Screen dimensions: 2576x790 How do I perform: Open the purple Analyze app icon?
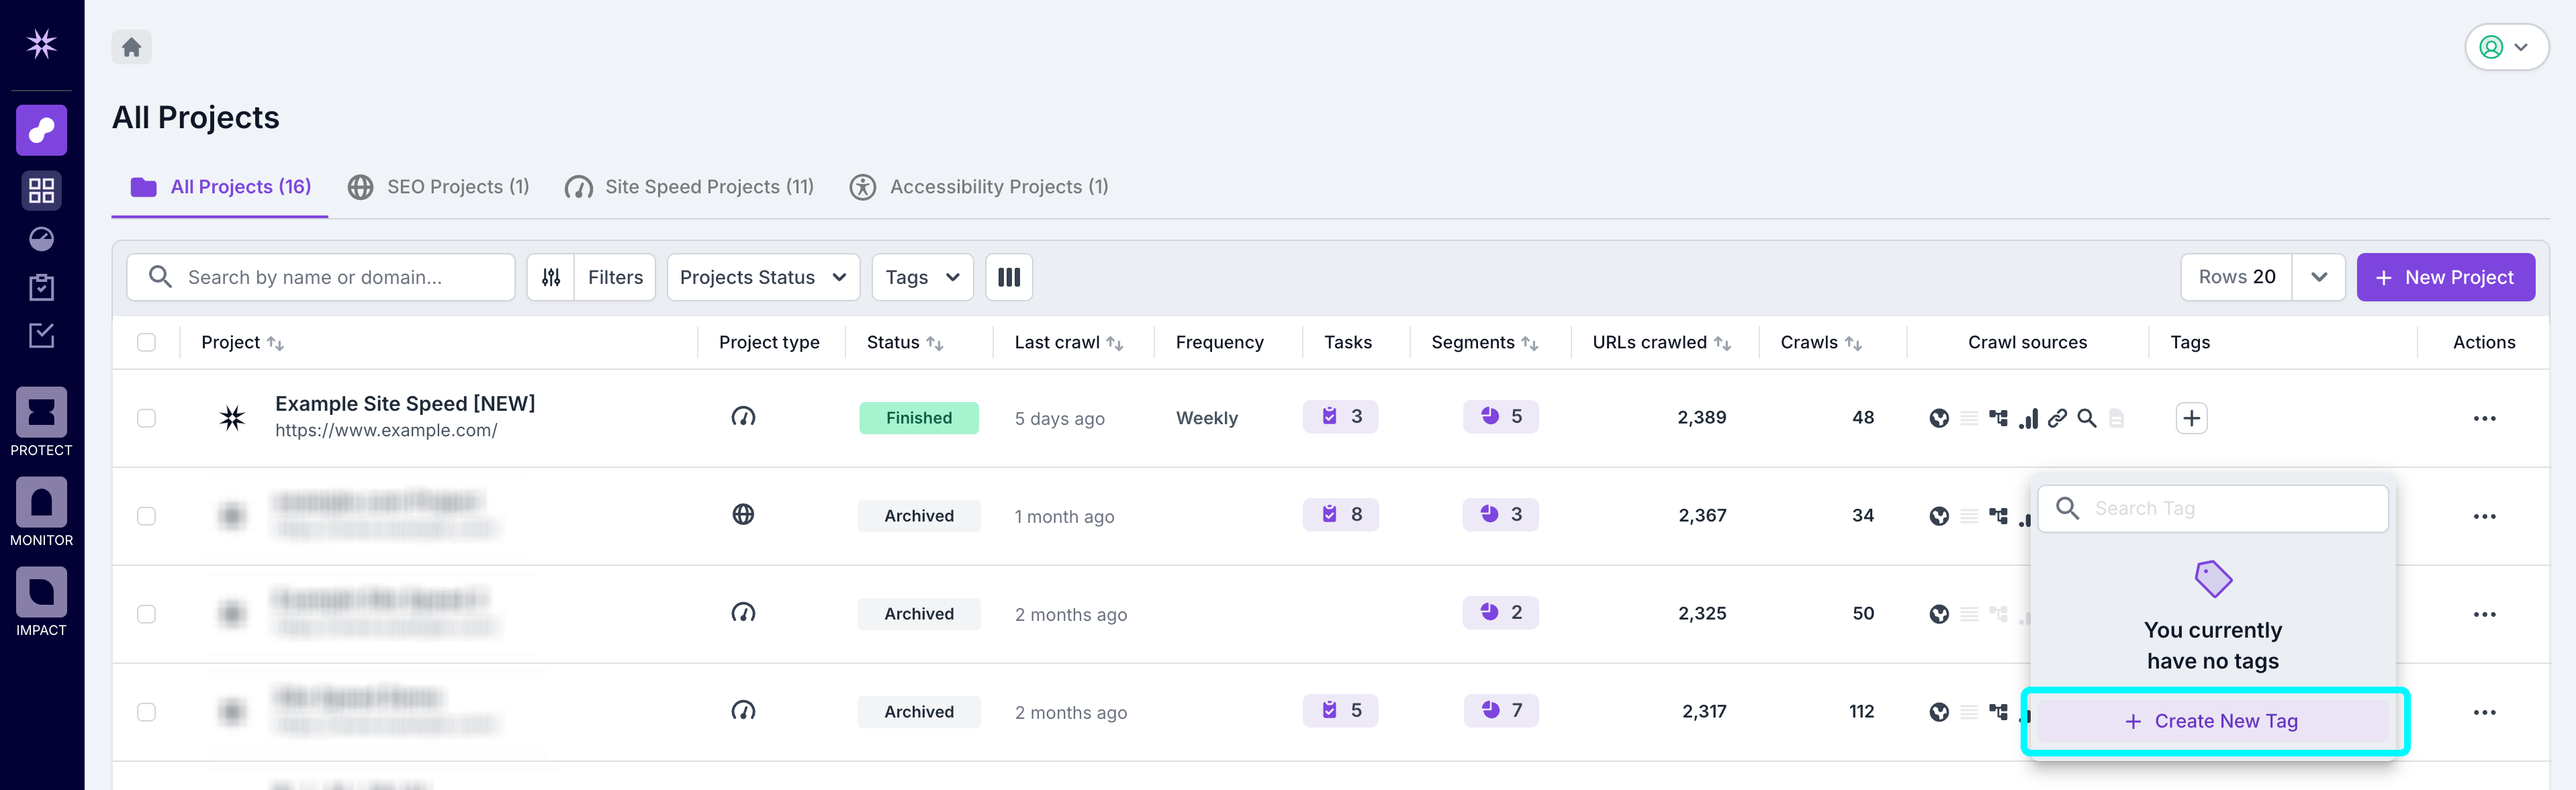41,130
